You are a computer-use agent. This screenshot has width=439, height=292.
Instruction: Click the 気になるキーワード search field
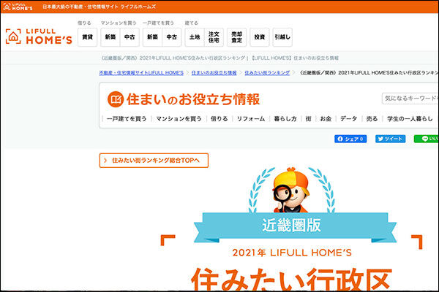(x=410, y=99)
